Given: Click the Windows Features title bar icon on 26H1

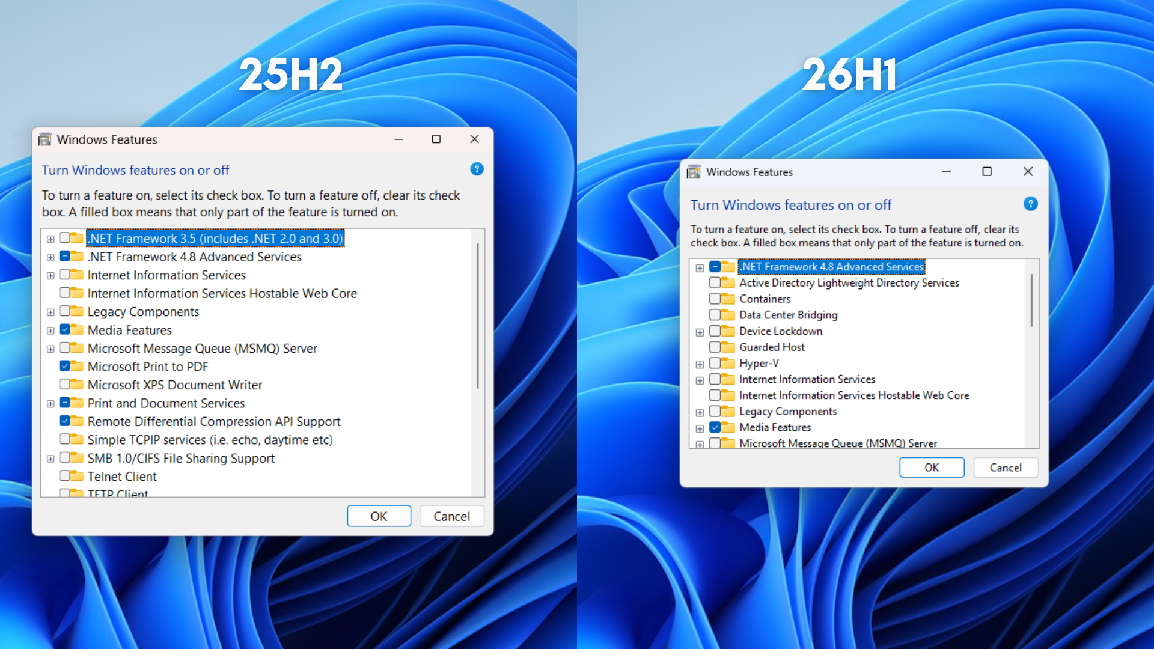Looking at the screenshot, I should [x=693, y=172].
